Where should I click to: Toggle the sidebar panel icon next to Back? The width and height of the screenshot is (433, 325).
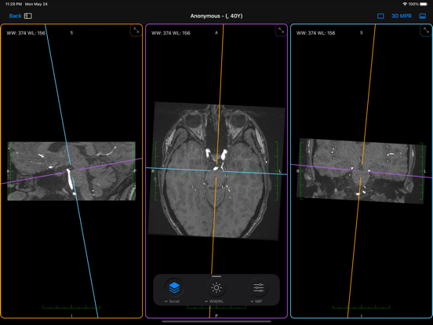point(28,16)
